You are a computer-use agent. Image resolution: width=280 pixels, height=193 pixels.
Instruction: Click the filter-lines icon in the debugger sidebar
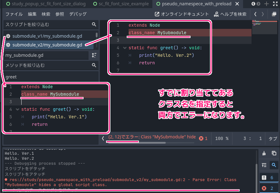pyautogui.click(x=264, y=165)
